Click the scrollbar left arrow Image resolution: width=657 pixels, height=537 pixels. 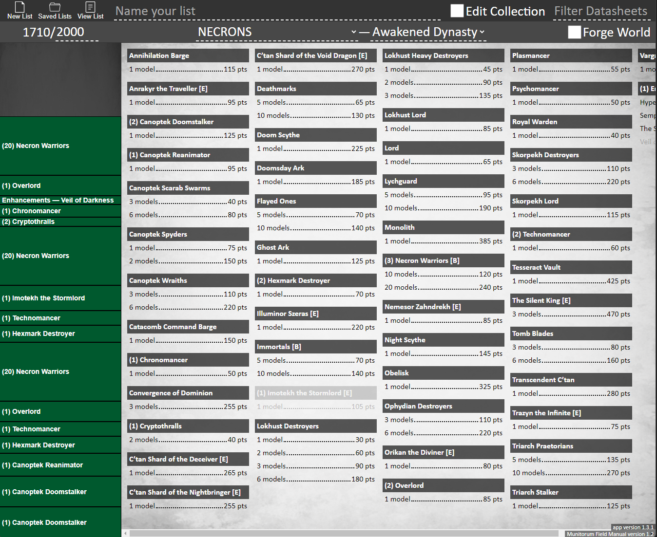(x=125, y=533)
